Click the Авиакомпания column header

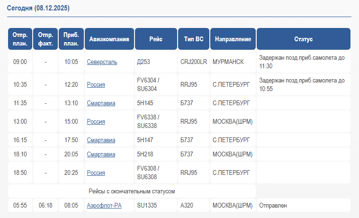pyautogui.click(x=109, y=39)
